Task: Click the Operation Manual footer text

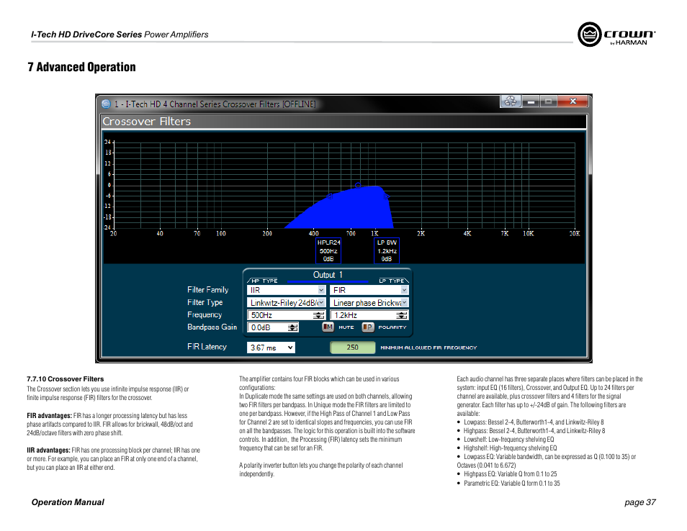Action: [68, 502]
